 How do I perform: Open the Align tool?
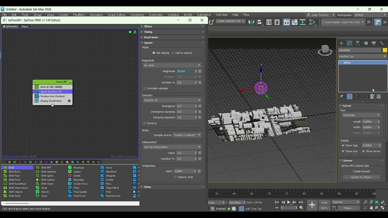259,22
